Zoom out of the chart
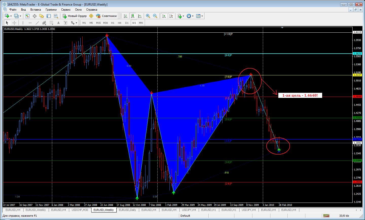The height and width of the screenshot is (220, 365). click(155, 16)
